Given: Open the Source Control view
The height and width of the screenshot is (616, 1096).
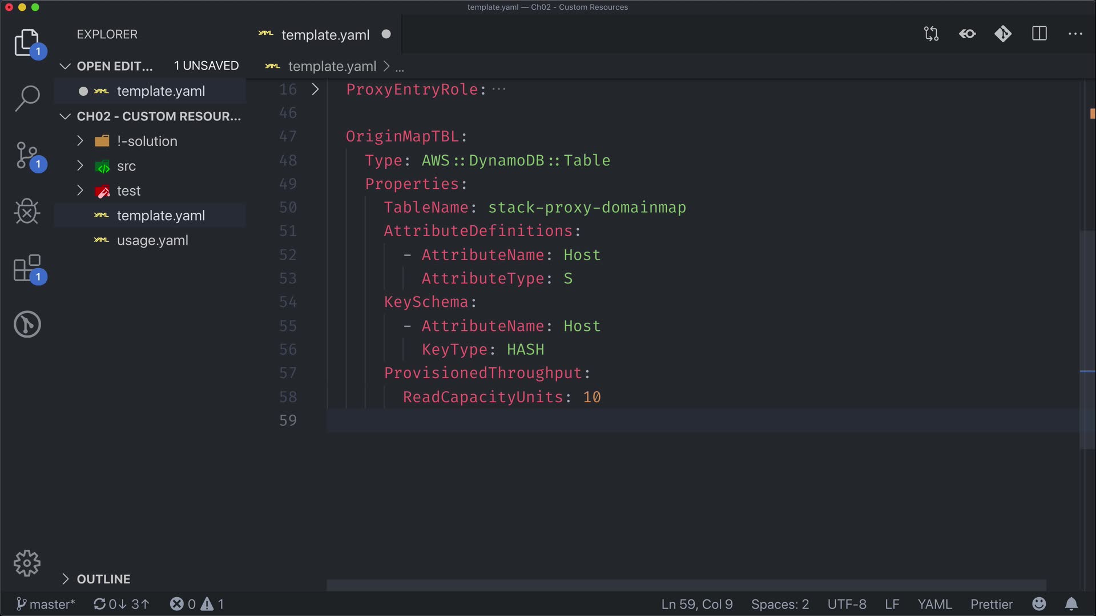Looking at the screenshot, I should [x=27, y=155].
